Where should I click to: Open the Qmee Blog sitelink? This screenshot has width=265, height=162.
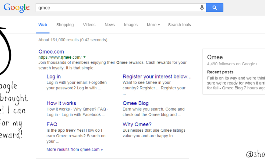(135, 103)
